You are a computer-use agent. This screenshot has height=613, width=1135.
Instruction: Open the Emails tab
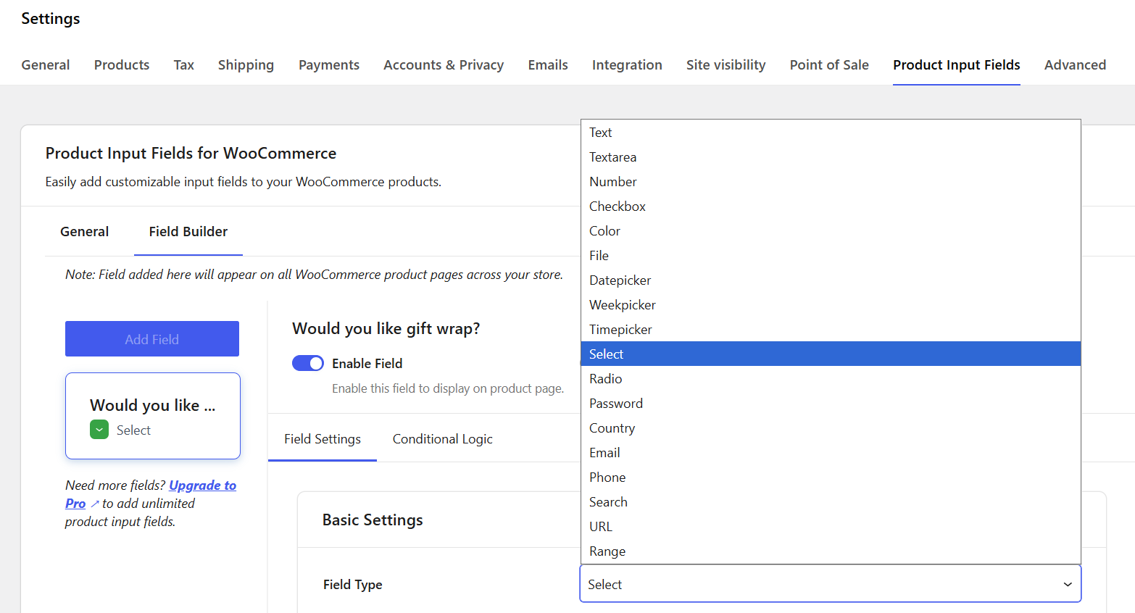click(548, 64)
